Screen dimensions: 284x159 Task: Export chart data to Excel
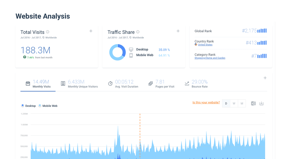click(x=253, y=104)
